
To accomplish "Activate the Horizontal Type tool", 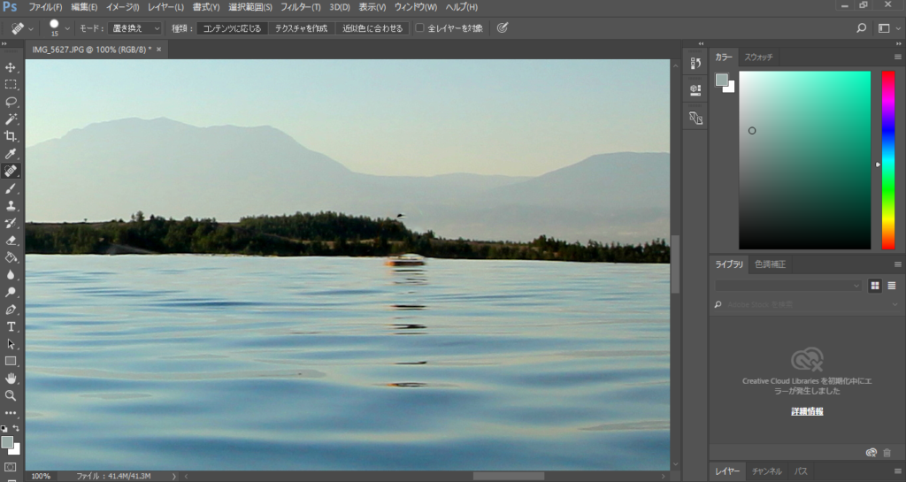I will pyautogui.click(x=11, y=326).
